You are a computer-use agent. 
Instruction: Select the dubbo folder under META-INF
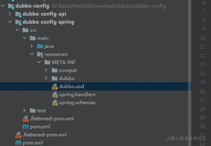tap(67, 78)
